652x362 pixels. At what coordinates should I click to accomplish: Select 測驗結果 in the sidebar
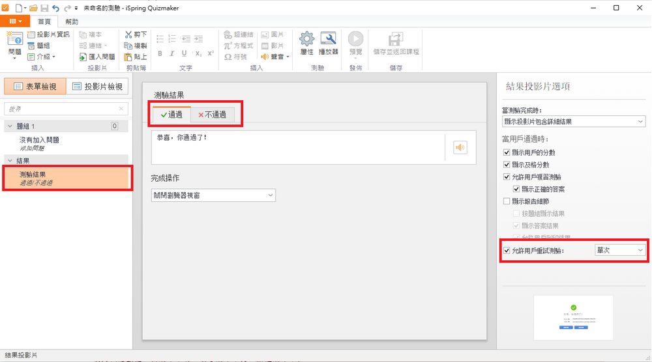click(67, 178)
